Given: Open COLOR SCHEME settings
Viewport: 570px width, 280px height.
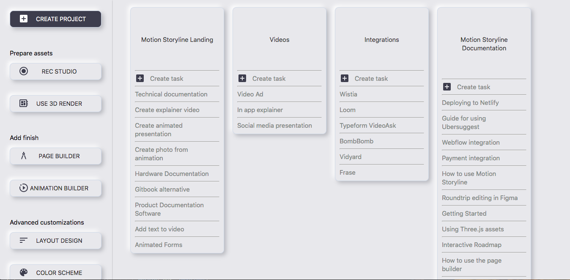Looking at the screenshot, I should 56,273.
